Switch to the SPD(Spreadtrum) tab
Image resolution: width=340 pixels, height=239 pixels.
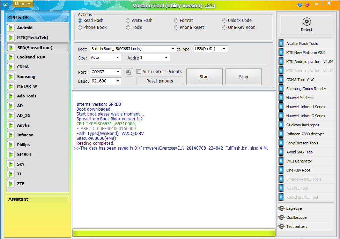tap(37, 48)
